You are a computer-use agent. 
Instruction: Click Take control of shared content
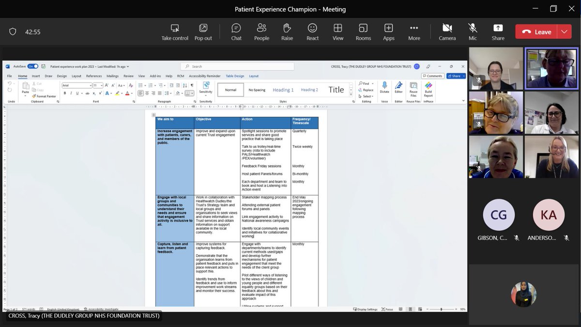tap(175, 32)
